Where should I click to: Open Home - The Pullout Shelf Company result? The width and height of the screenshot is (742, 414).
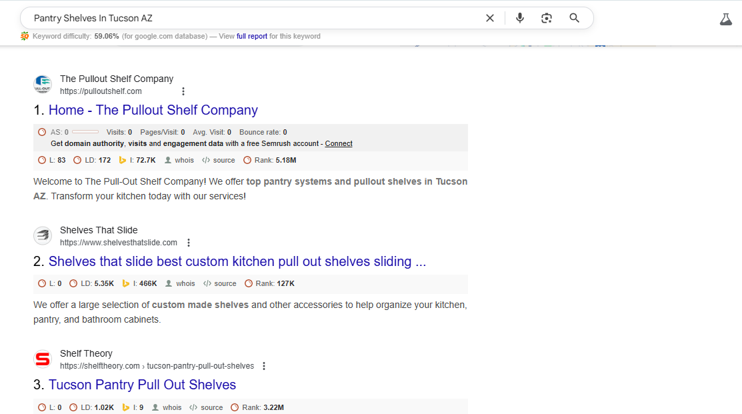(x=153, y=110)
